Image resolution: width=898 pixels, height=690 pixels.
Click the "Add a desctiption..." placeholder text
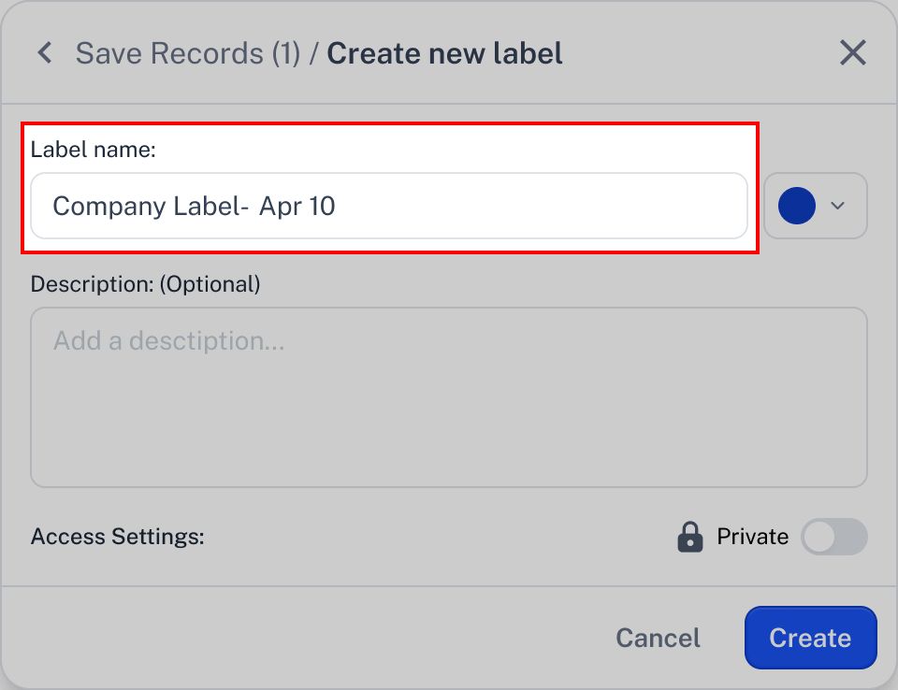[x=169, y=340]
